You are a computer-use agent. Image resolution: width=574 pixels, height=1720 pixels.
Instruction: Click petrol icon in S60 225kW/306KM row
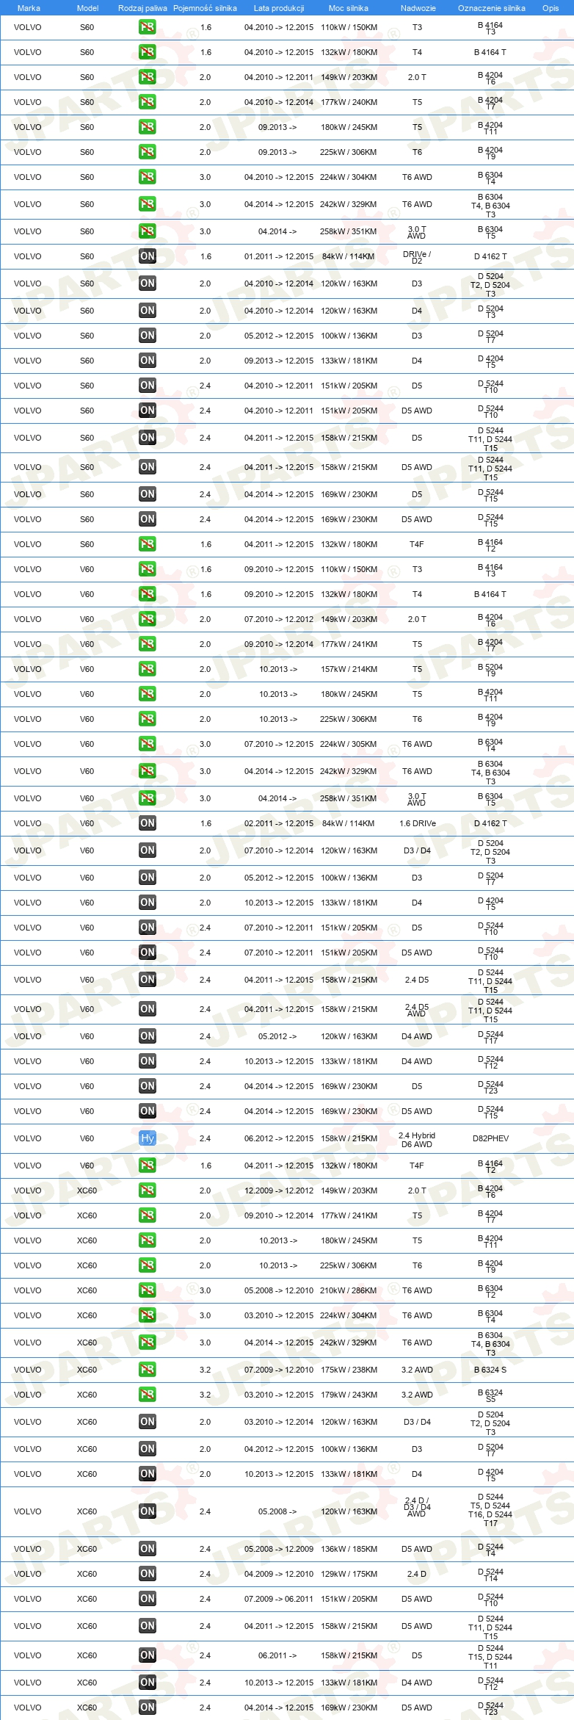click(147, 152)
